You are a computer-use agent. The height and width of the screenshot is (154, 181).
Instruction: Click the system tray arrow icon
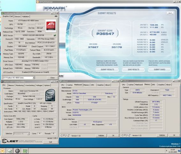pyautogui.click(x=166, y=151)
